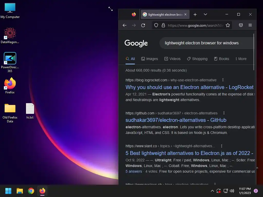Select PowerDirector 365 desktop shortcut
The height and width of the screenshot is (197, 263).
click(10, 62)
